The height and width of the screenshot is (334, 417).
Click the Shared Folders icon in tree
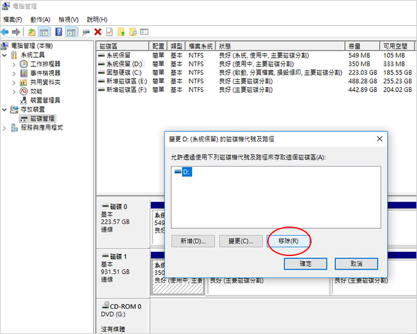(x=24, y=82)
